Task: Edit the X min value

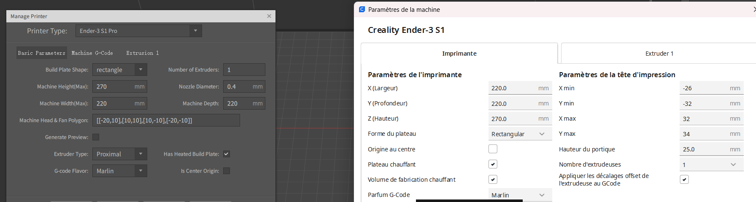Action: click(x=712, y=88)
